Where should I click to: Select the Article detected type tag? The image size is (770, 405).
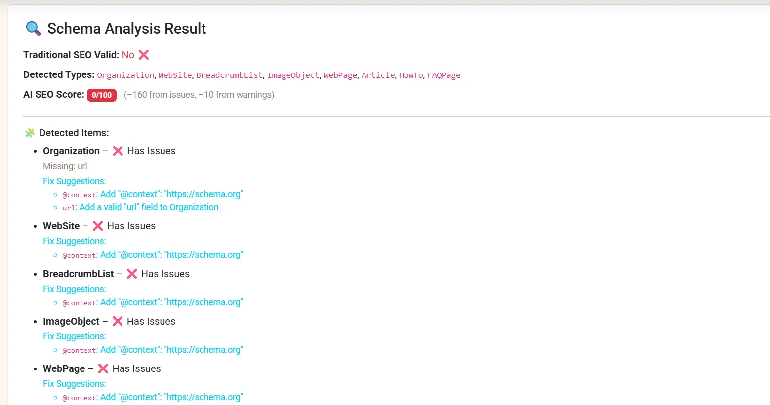(x=378, y=75)
